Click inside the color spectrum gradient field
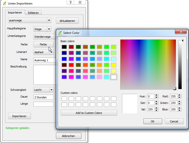Image resolution: width=189 pixels, height=143 pixels. pos(148,64)
